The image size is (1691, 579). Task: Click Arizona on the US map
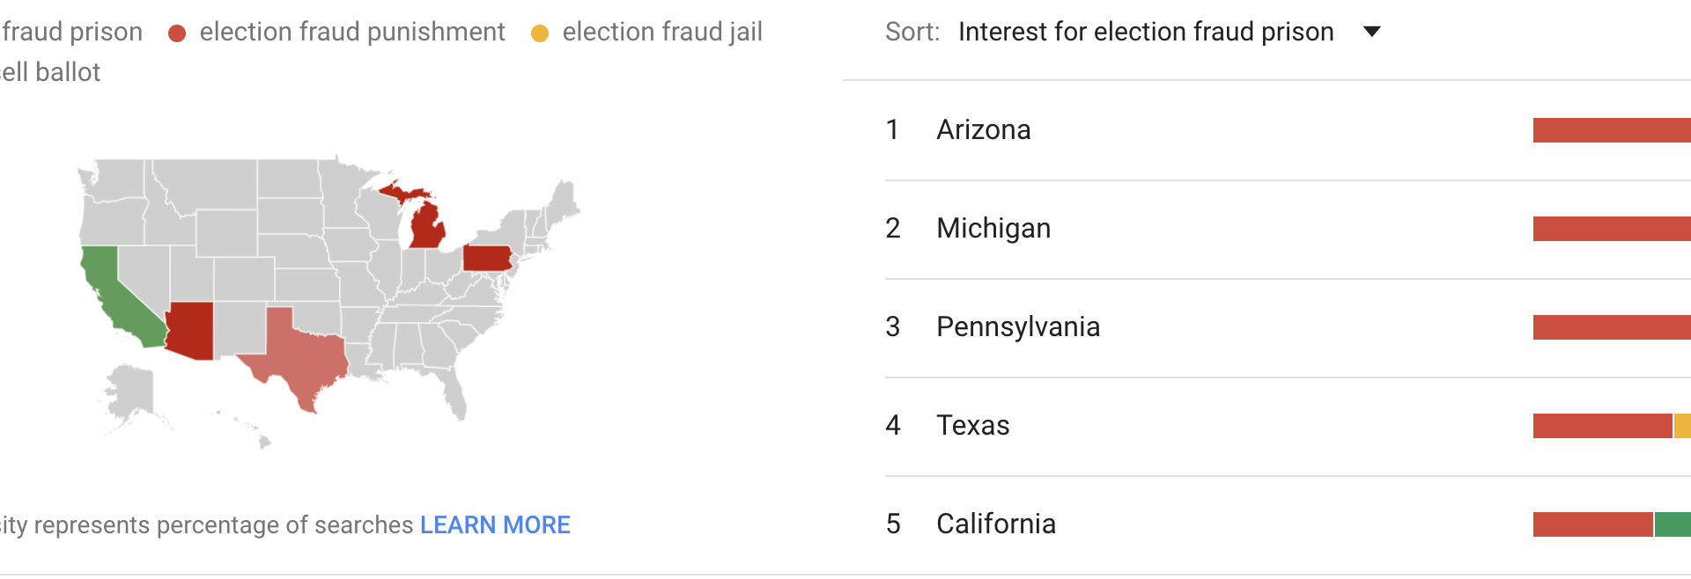click(x=191, y=330)
